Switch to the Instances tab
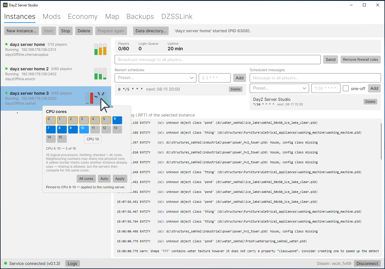Screen dimensions: 385x269 (x=20, y=17)
